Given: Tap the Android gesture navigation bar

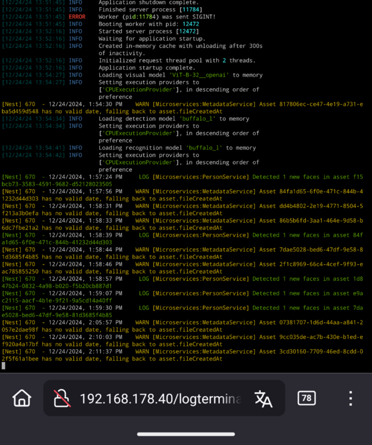Looking at the screenshot, I should [186, 434].
